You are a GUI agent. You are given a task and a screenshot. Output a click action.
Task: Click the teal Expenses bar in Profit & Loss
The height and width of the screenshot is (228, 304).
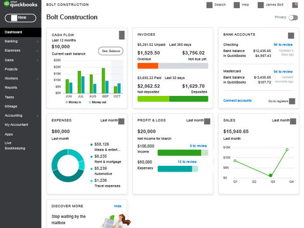tap(174, 169)
